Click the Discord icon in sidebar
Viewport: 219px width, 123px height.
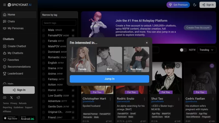click(x=4, y=97)
